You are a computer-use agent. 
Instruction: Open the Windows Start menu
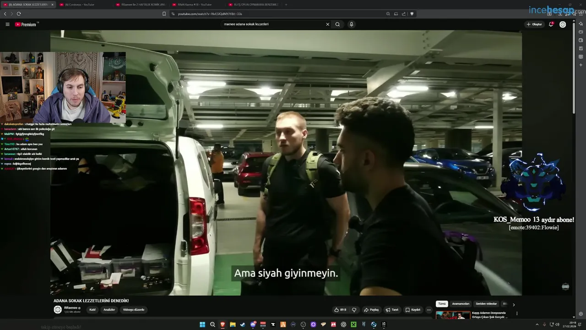[x=202, y=324]
